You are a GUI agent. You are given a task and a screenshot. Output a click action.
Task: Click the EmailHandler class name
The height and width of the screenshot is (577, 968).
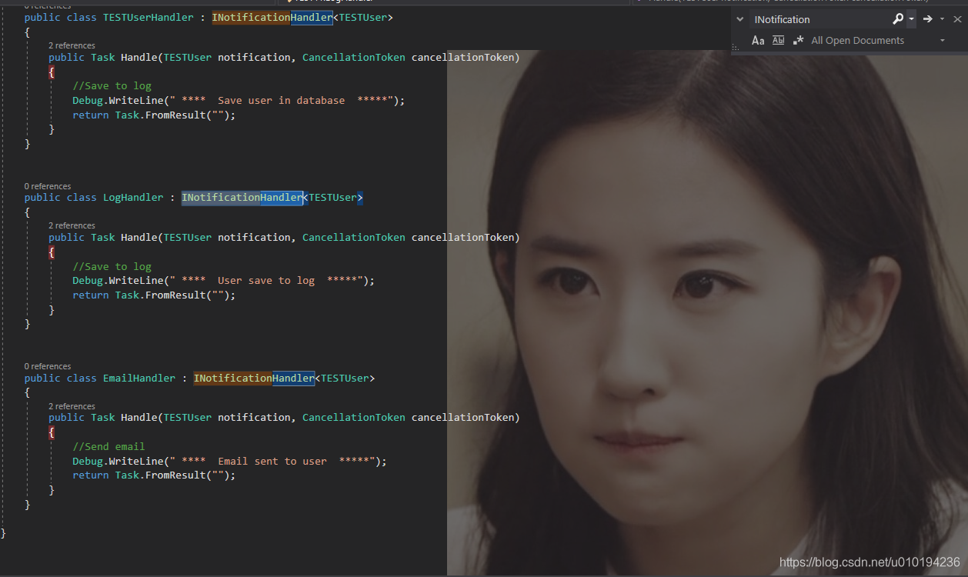click(139, 378)
